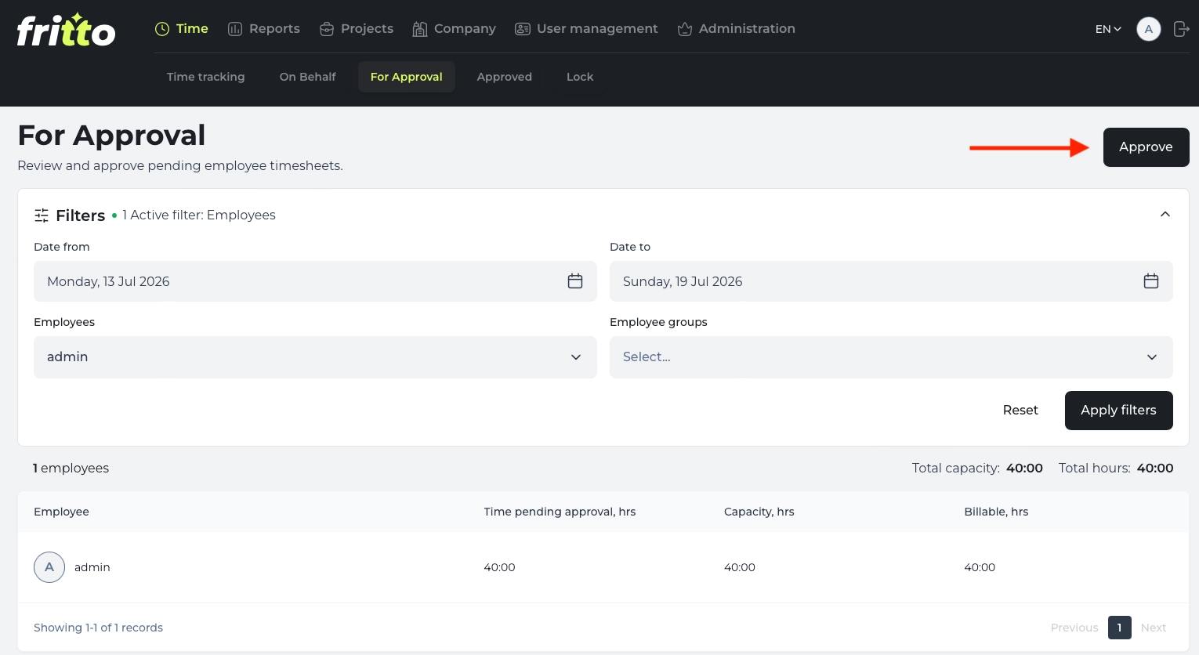Open the Administration menu
1199x655 pixels.
coord(737,29)
